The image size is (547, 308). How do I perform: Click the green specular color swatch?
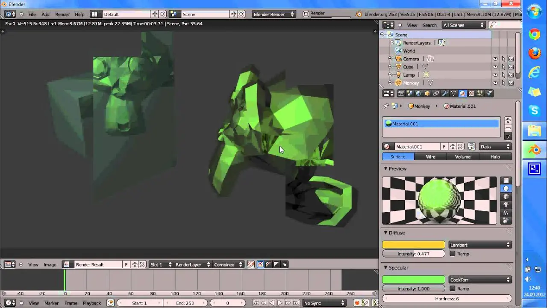coord(413,280)
